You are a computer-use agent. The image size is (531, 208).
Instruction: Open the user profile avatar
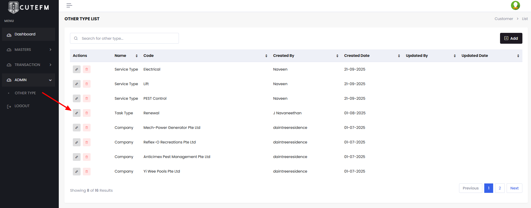coord(515,5)
